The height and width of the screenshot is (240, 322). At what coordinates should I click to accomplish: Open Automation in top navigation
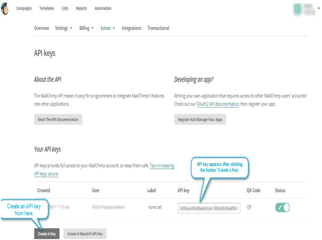103,8
